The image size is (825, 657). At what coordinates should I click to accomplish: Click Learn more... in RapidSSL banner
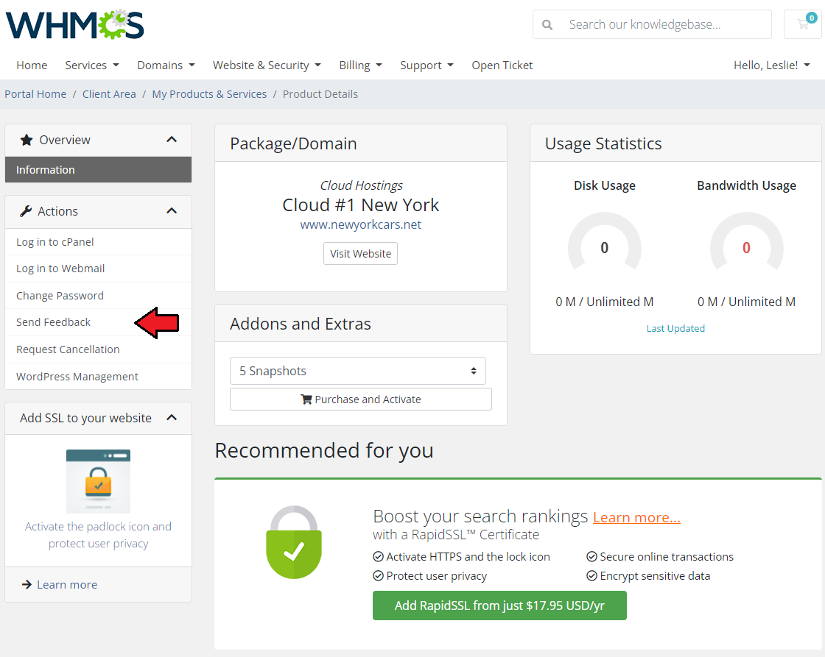636,517
